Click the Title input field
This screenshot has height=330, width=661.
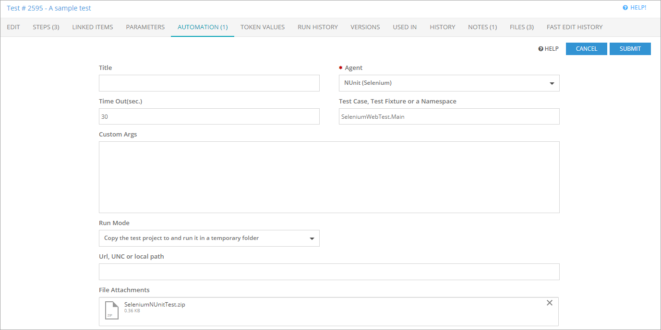(x=209, y=83)
